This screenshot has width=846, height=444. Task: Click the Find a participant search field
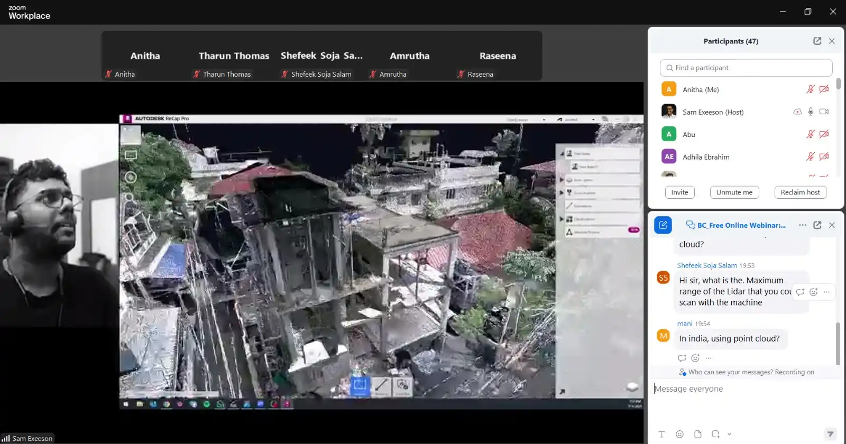(x=746, y=68)
